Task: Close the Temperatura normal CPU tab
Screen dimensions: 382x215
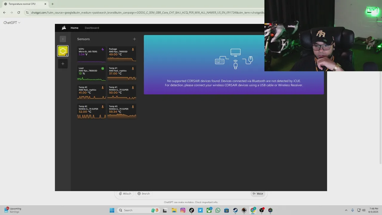Action: (x=45, y=4)
